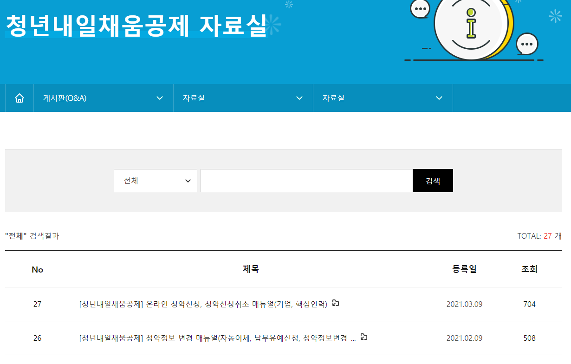The height and width of the screenshot is (364, 571).
Task: Open post 온라인 청약신청, 청약신청취소 매뉴얼
Action: click(203, 304)
